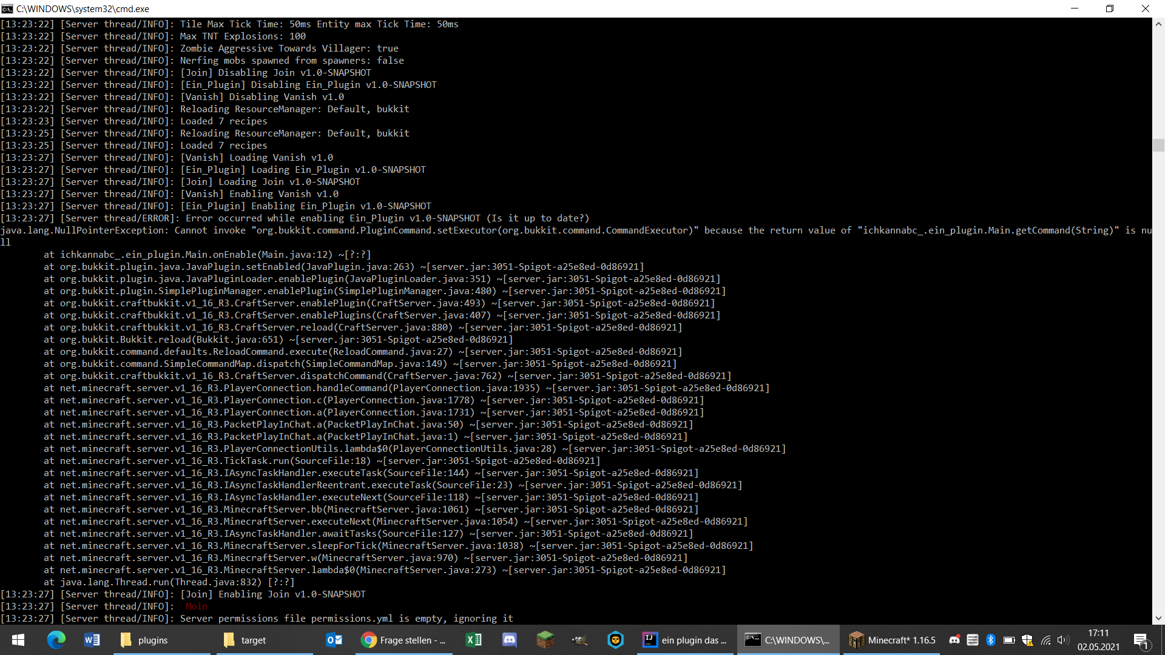Switch to the plugins folder window

161,640
